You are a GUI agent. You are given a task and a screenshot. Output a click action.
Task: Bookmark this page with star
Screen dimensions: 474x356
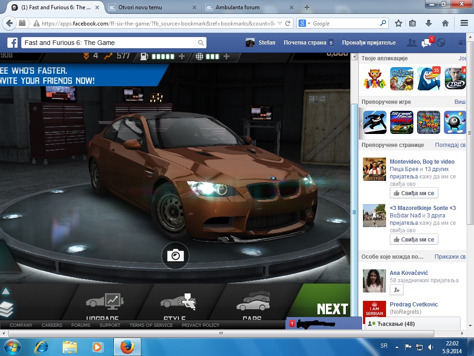[399, 23]
